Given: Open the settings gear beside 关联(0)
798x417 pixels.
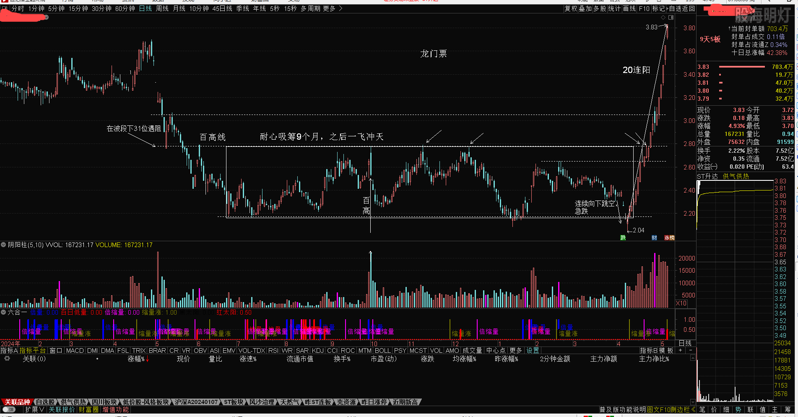Looking at the screenshot, I should pyautogui.click(x=7, y=359).
